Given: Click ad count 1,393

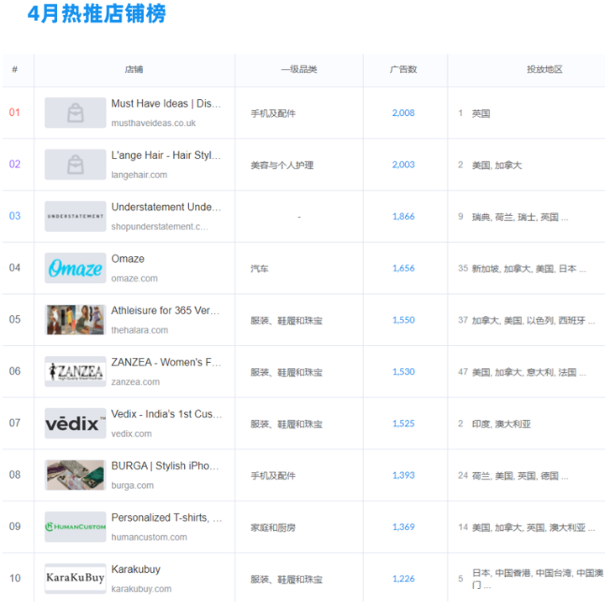Looking at the screenshot, I should click(403, 475).
